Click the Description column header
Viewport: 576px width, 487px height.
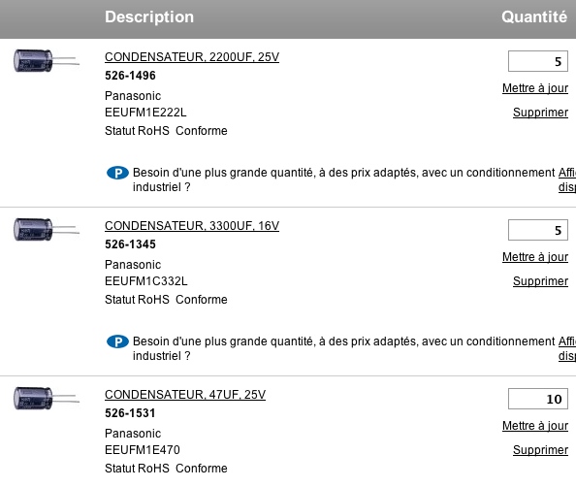point(149,16)
